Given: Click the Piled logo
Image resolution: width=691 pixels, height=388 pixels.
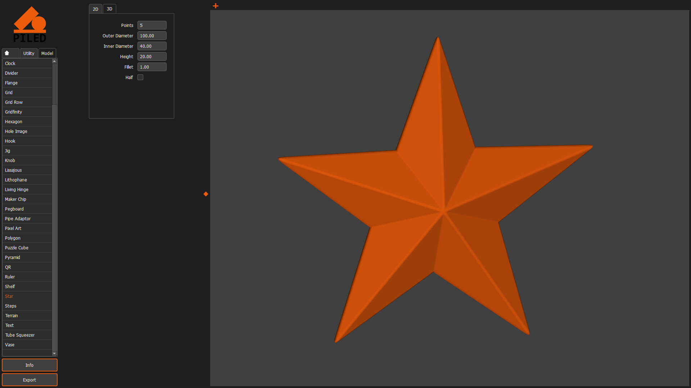Looking at the screenshot, I should click(30, 24).
